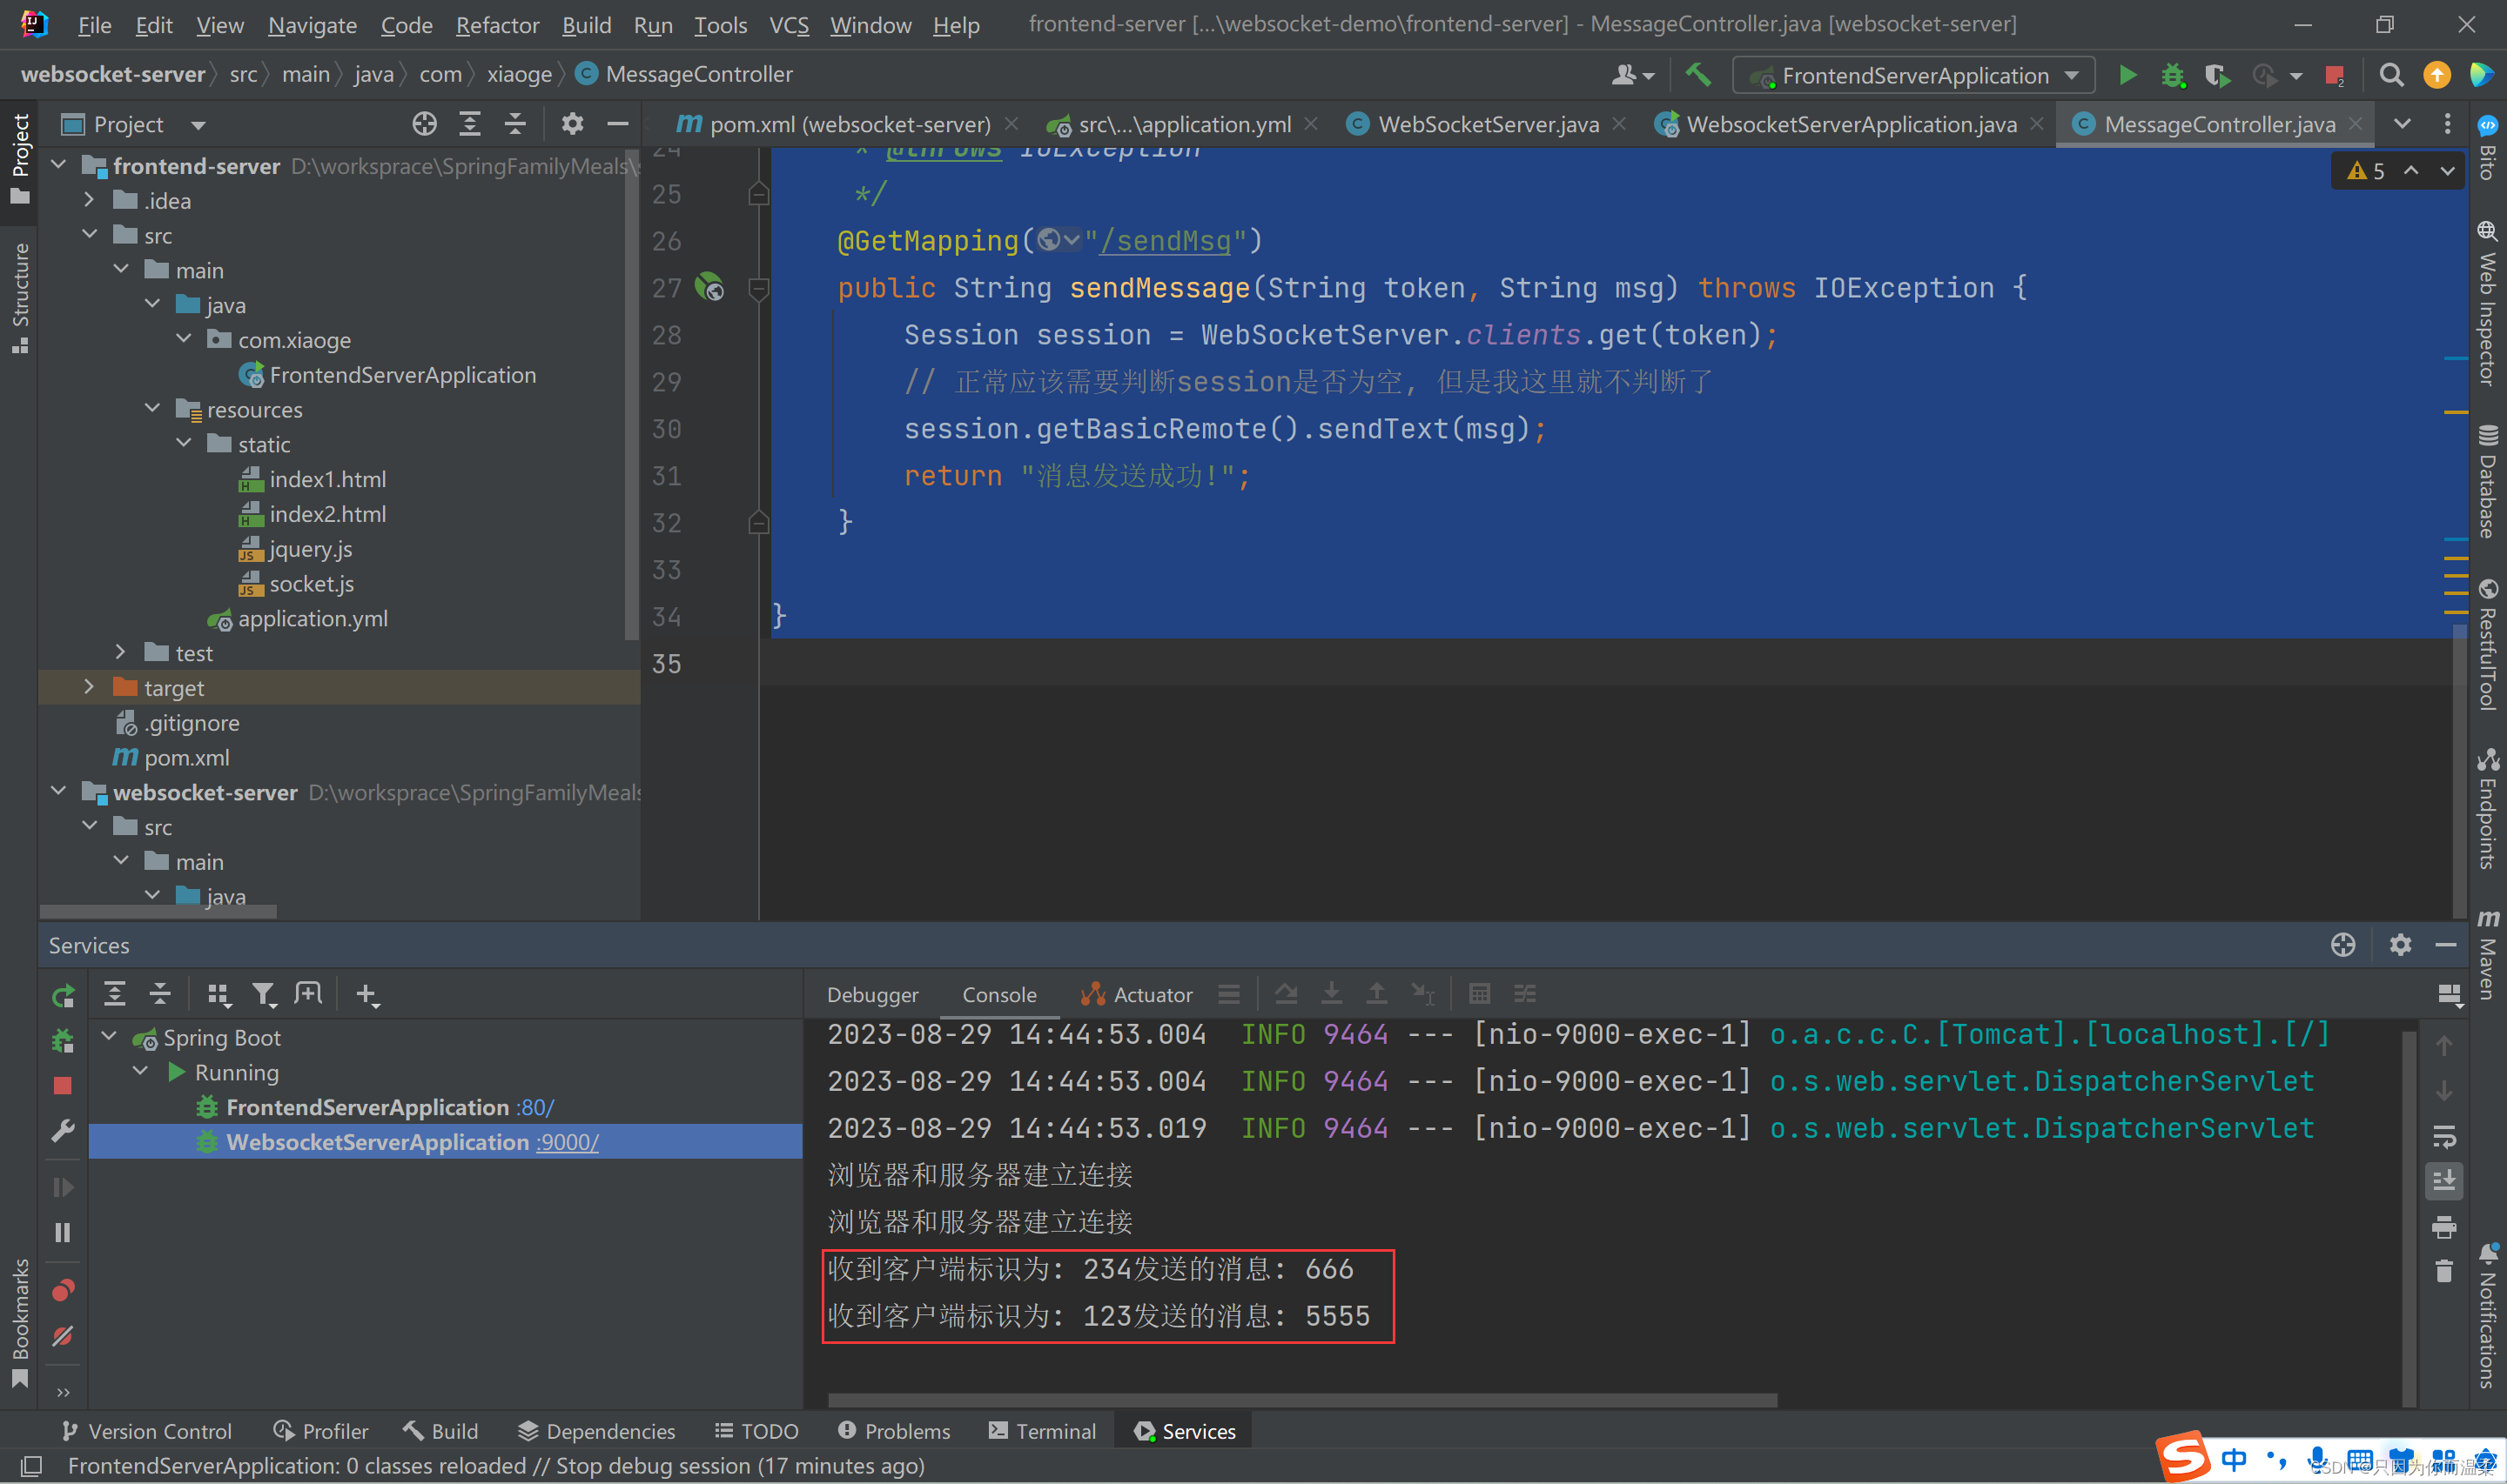The height and width of the screenshot is (1484, 2507).
Task: Stop WebsocketServerApplication red square in Services
Action: (62, 1086)
